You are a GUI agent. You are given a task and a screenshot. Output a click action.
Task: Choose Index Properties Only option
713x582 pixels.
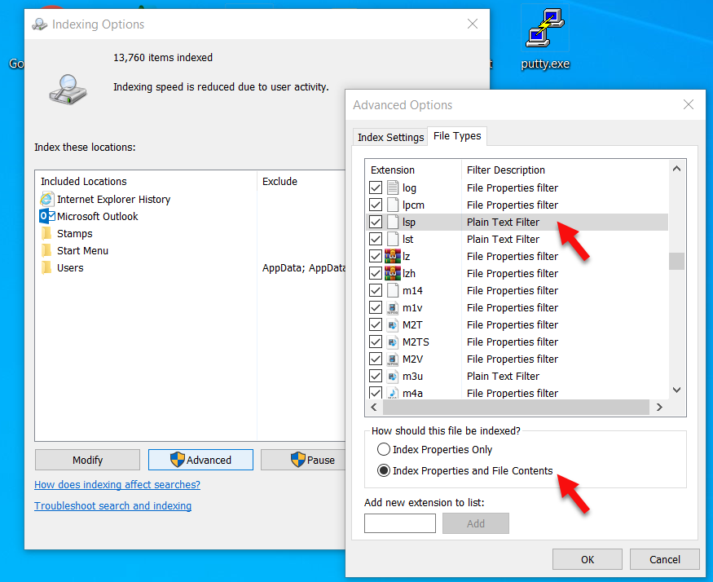(384, 450)
